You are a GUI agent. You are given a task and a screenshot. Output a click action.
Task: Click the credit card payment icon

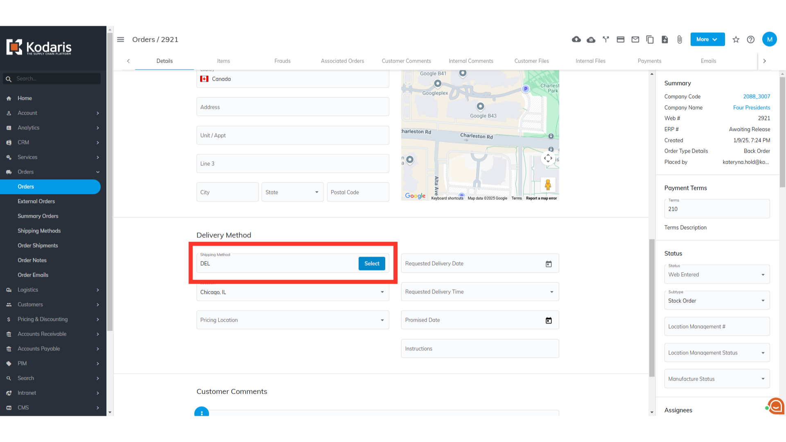pyautogui.click(x=621, y=39)
